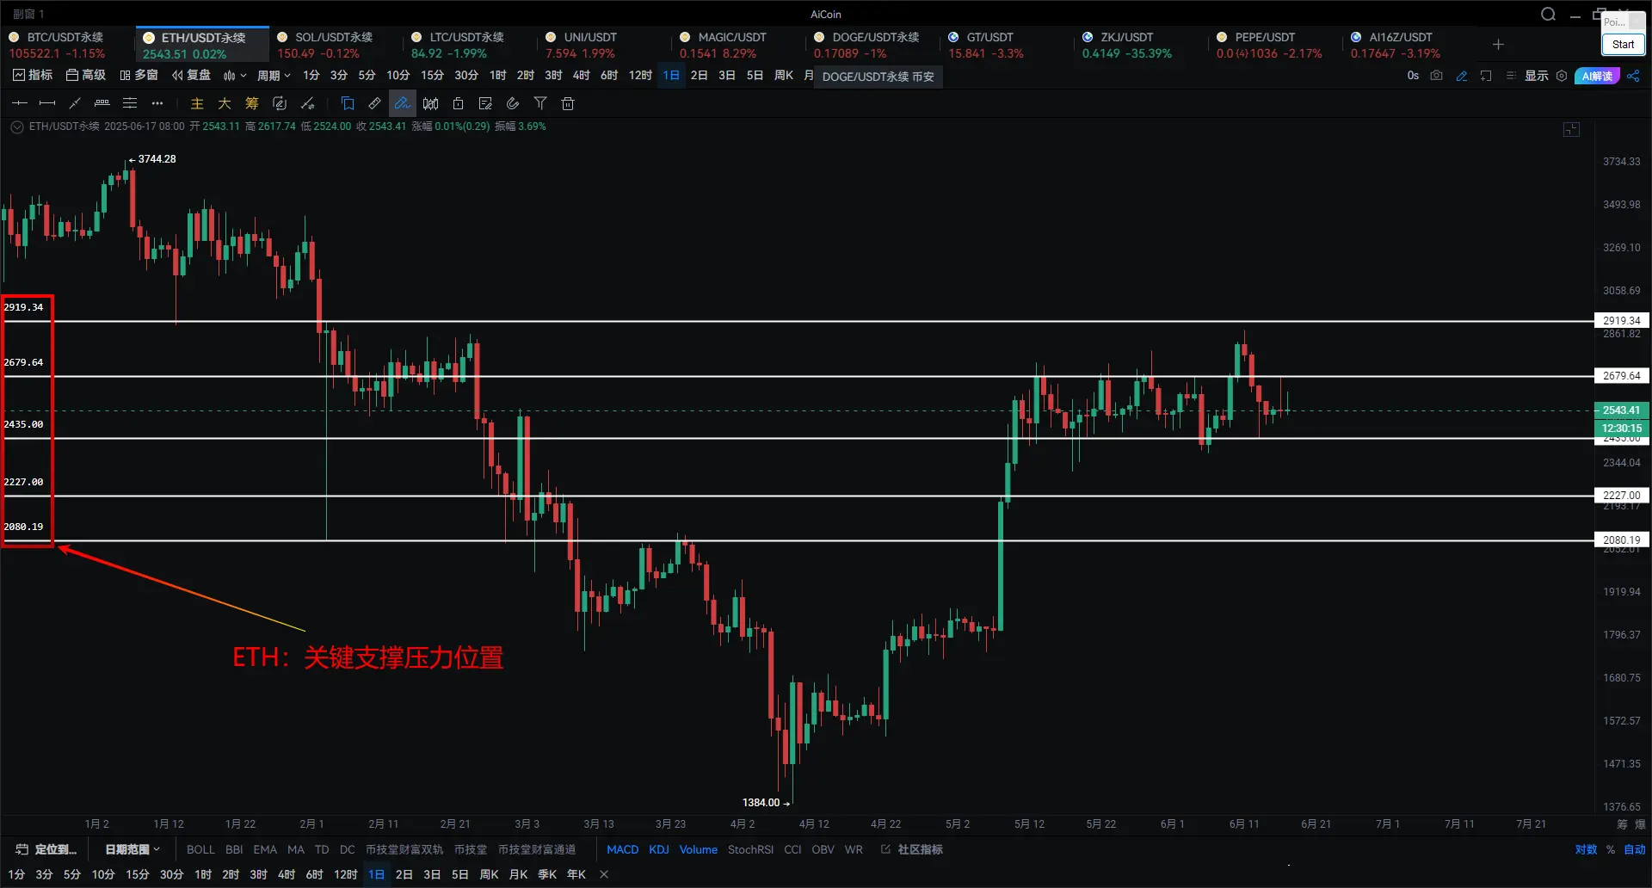Click the fullscreen icon at chart corner
The width and height of the screenshot is (1652, 888).
tap(1571, 129)
